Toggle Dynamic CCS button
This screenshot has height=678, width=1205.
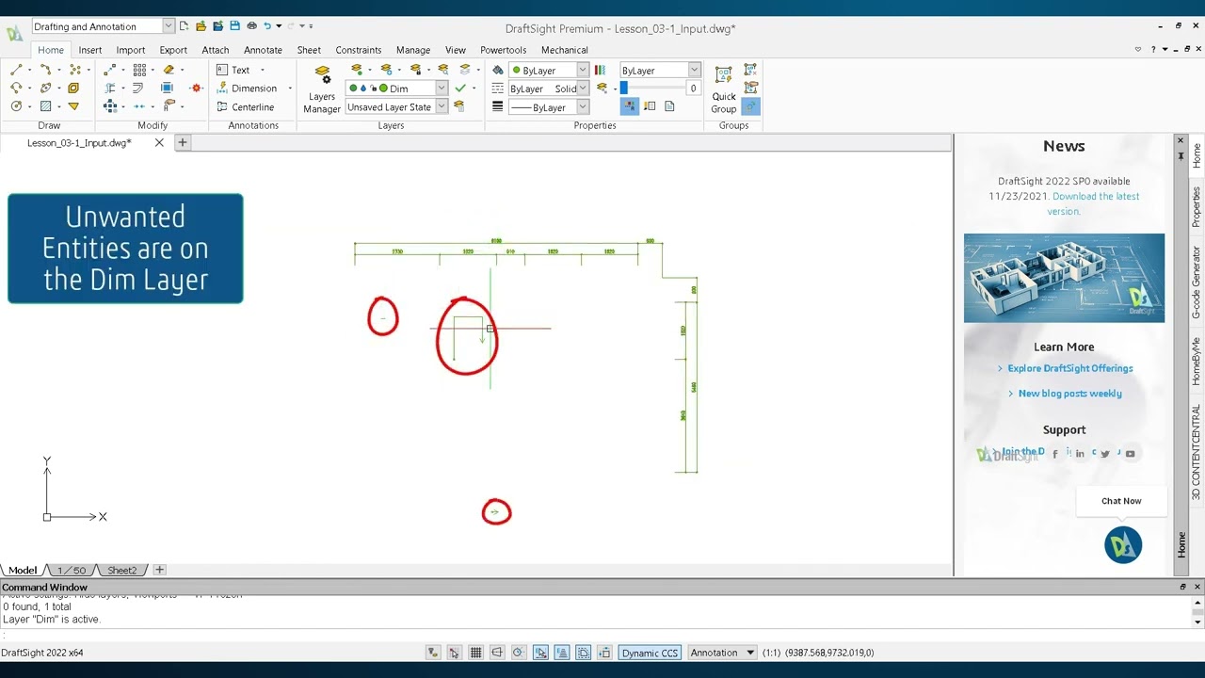[x=650, y=653]
